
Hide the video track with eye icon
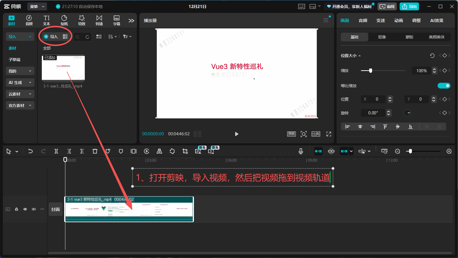tap(25, 209)
